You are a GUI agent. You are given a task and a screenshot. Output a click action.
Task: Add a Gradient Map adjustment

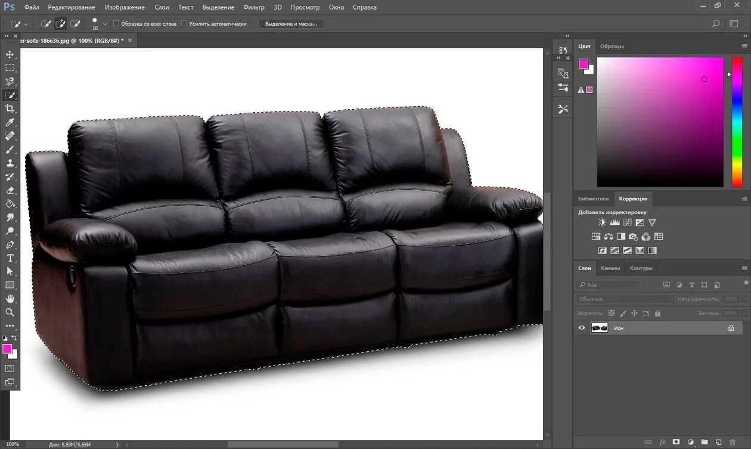coord(652,250)
